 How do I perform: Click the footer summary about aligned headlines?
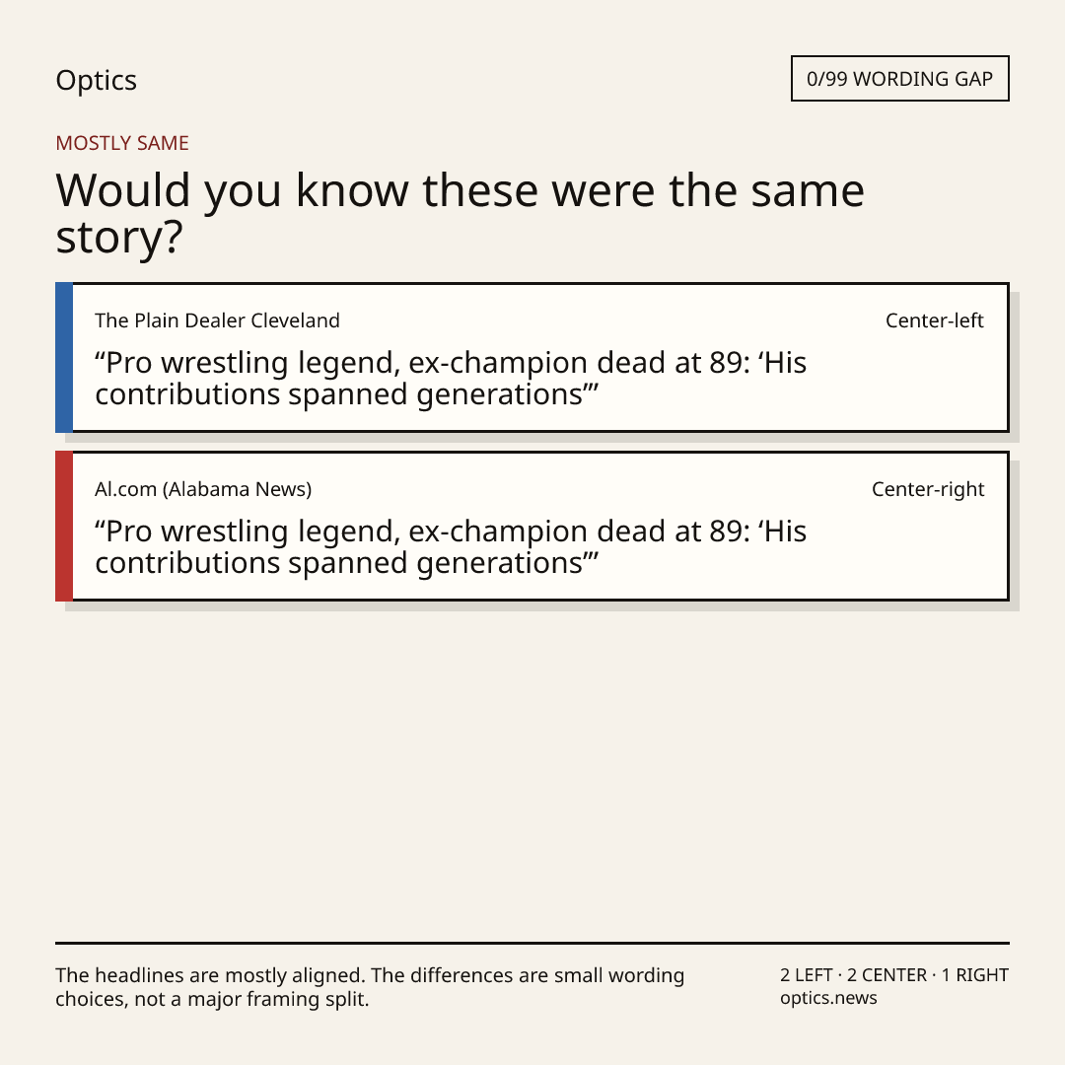(370, 987)
